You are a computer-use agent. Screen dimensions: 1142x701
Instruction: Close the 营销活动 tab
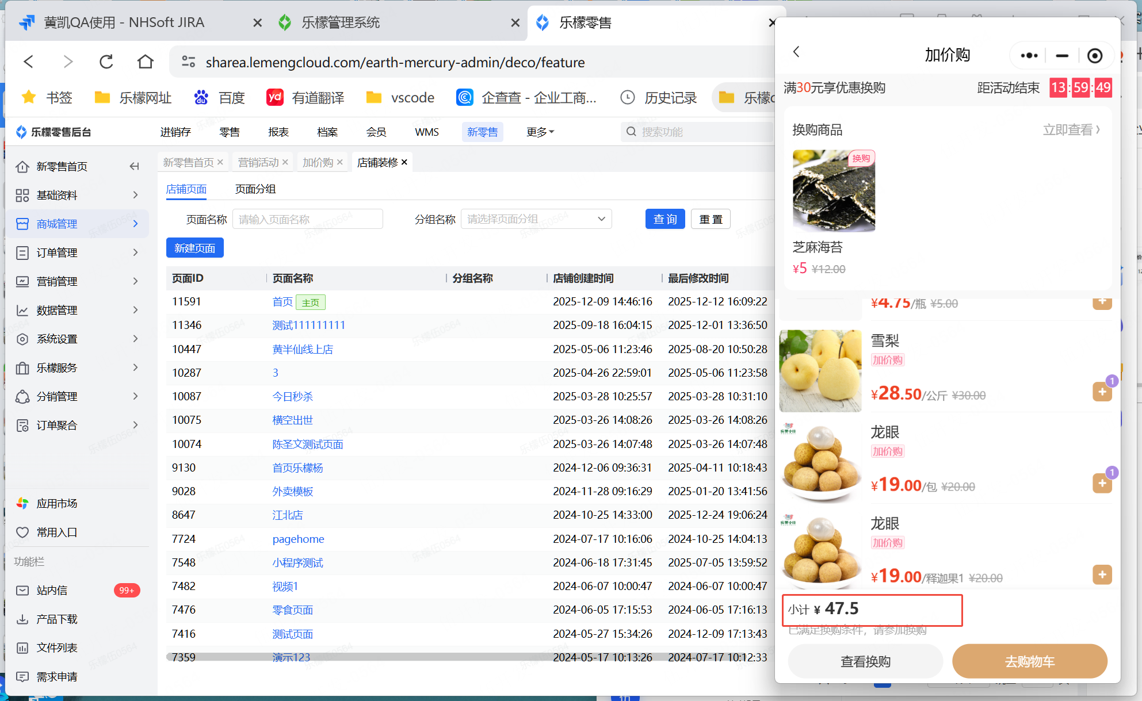pos(285,163)
